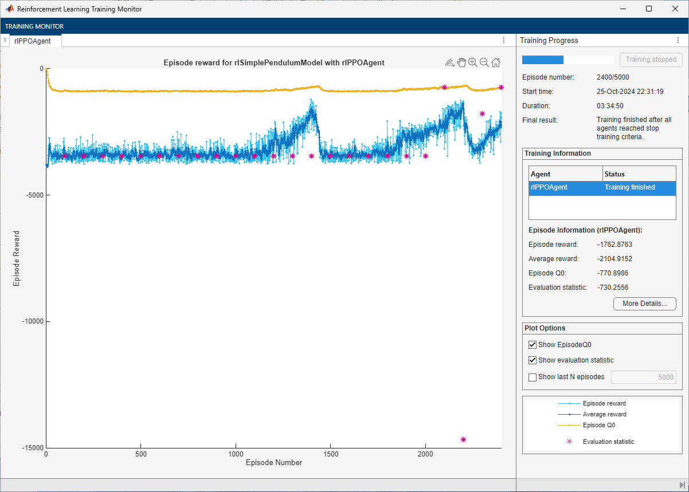This screenshot has height=492, width=689.
Task: Open document area three-dot actions menu
Action: [x=504, y=41]
